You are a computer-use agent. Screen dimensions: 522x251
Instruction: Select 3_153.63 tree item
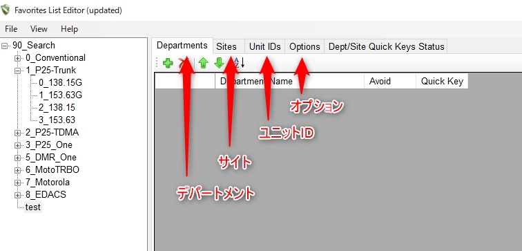pos(57,120)
